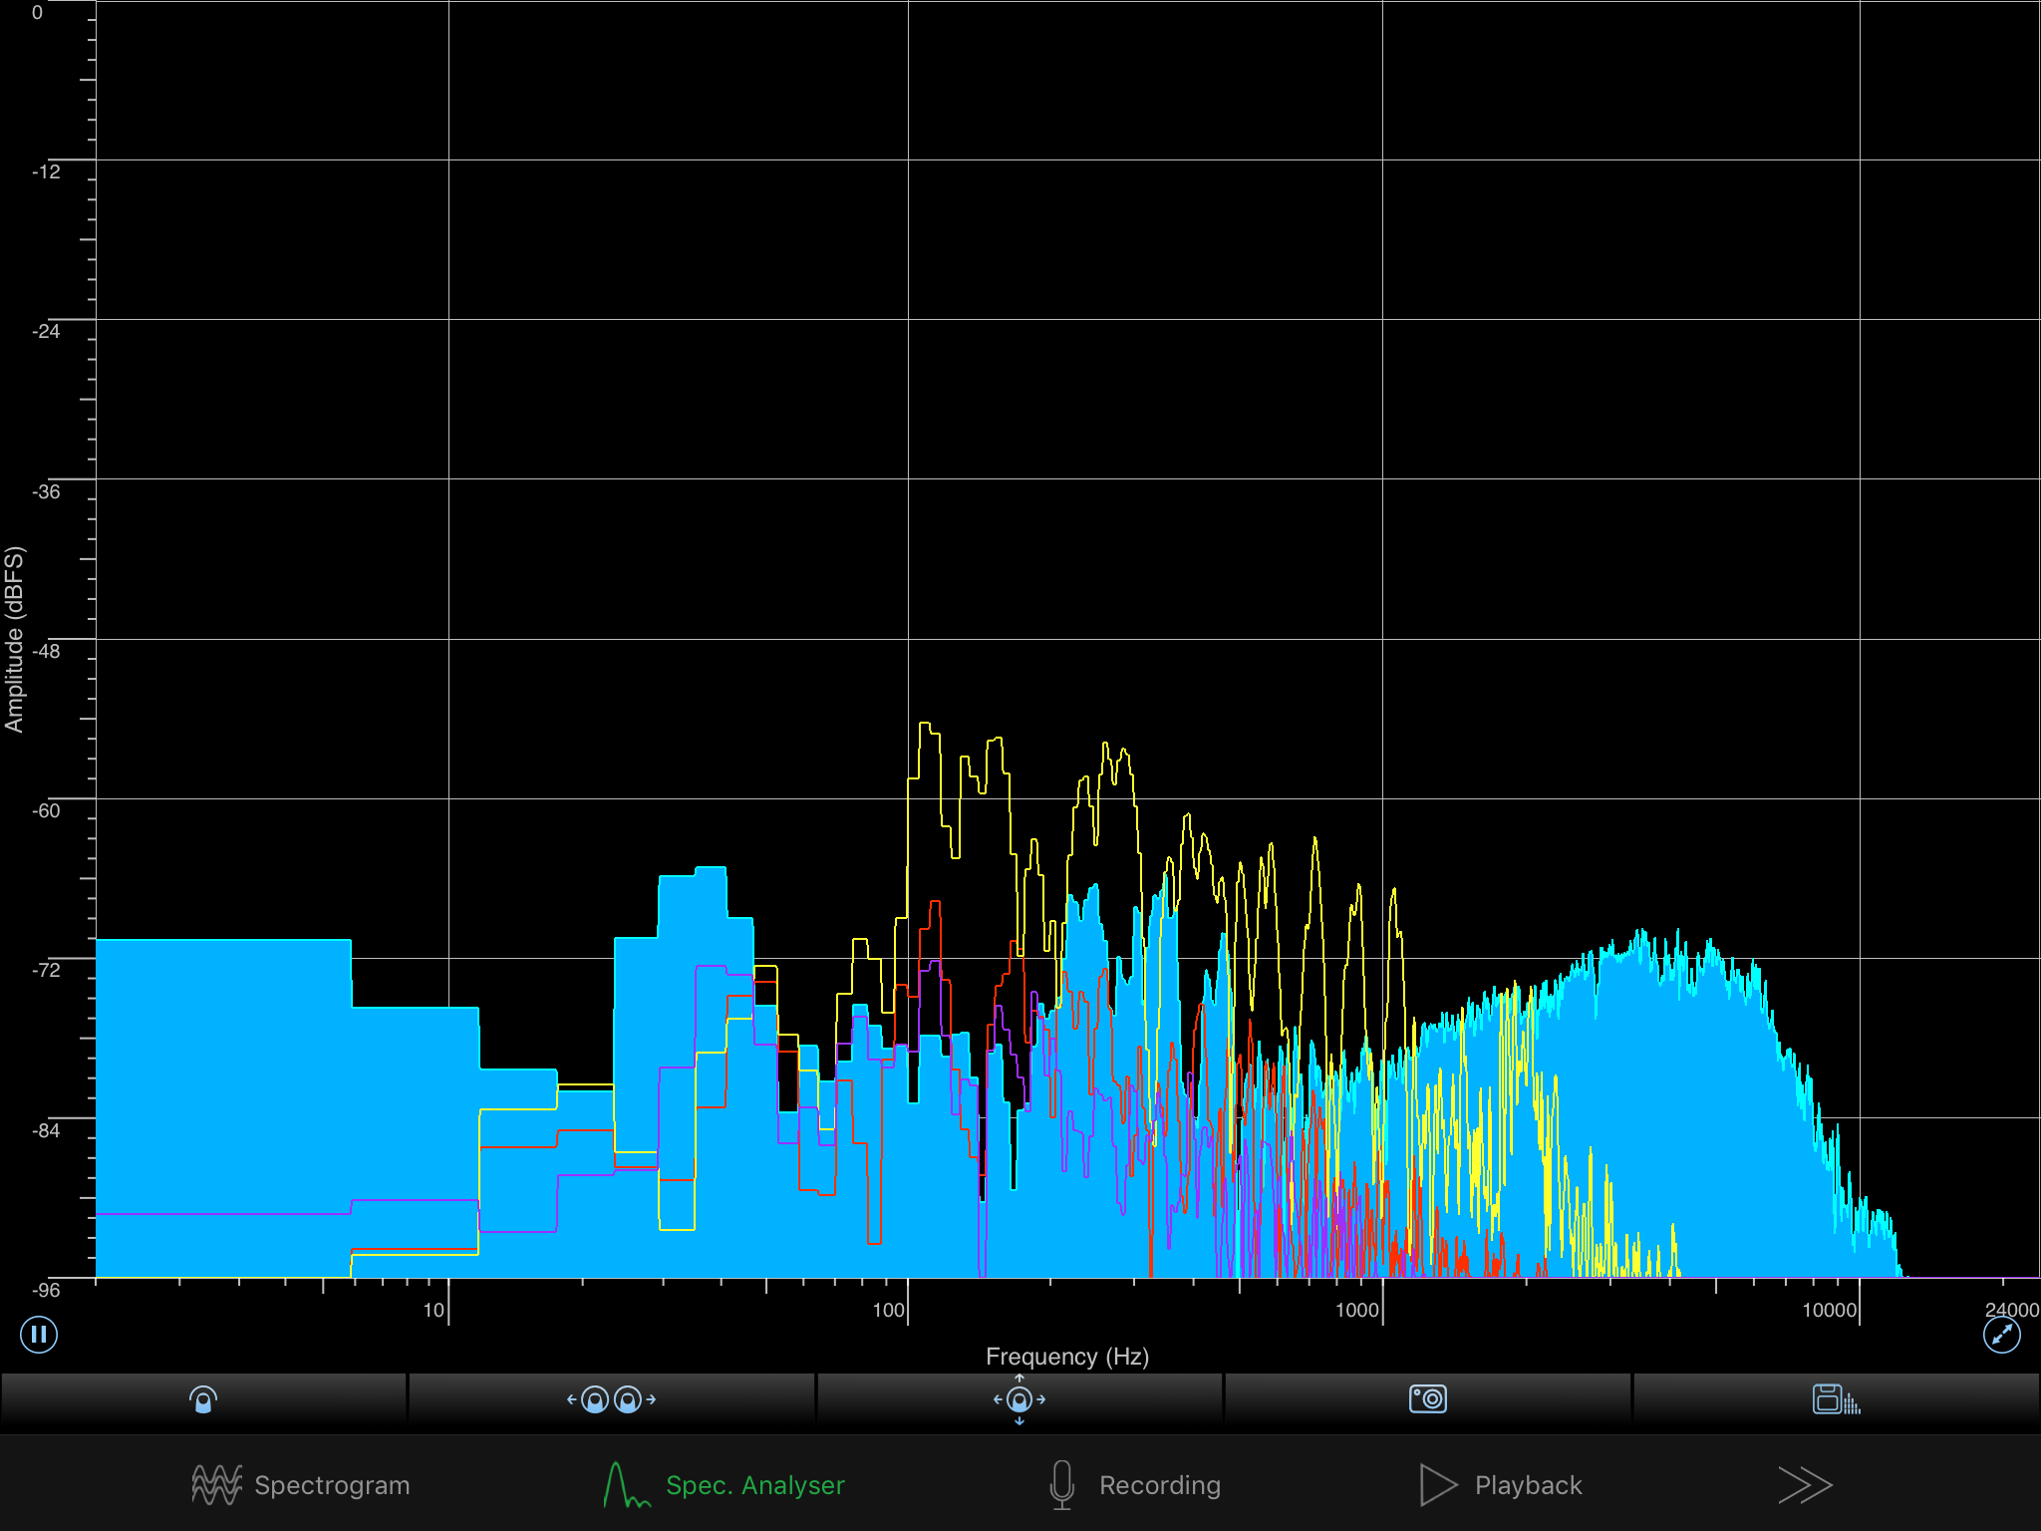Tap the Amplitude (dBFS) axis label
Image resolution: width=2041 pixels, height=1531 pixels.
click(x=14, y=639)
